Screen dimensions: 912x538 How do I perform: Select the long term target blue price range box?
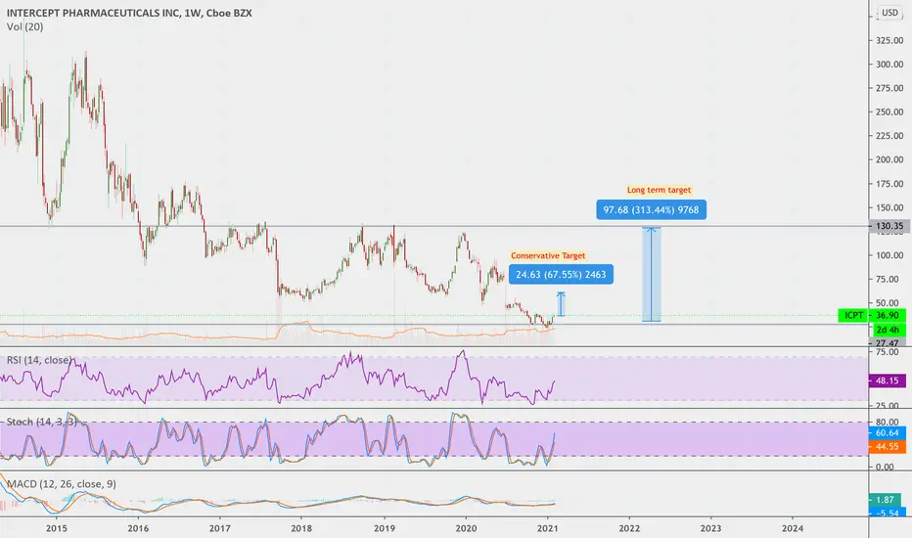(x=652, y=274)
